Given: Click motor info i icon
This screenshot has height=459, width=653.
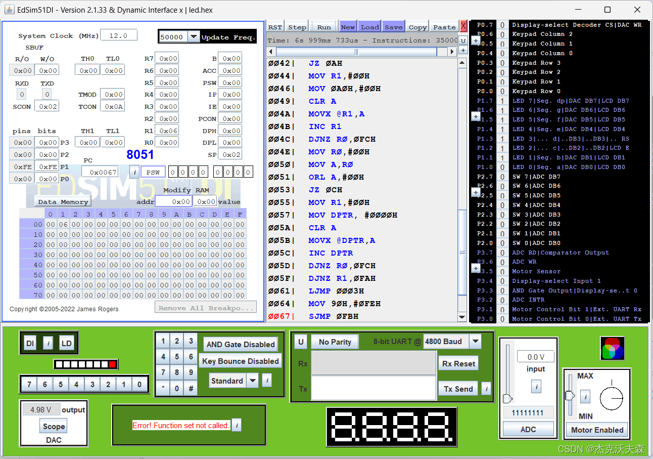Looking at the screenshot, I should pos(585,396).
